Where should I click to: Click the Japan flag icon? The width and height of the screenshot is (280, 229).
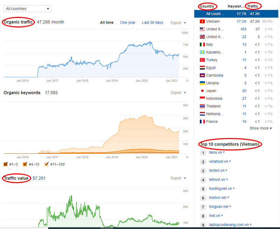202,91
